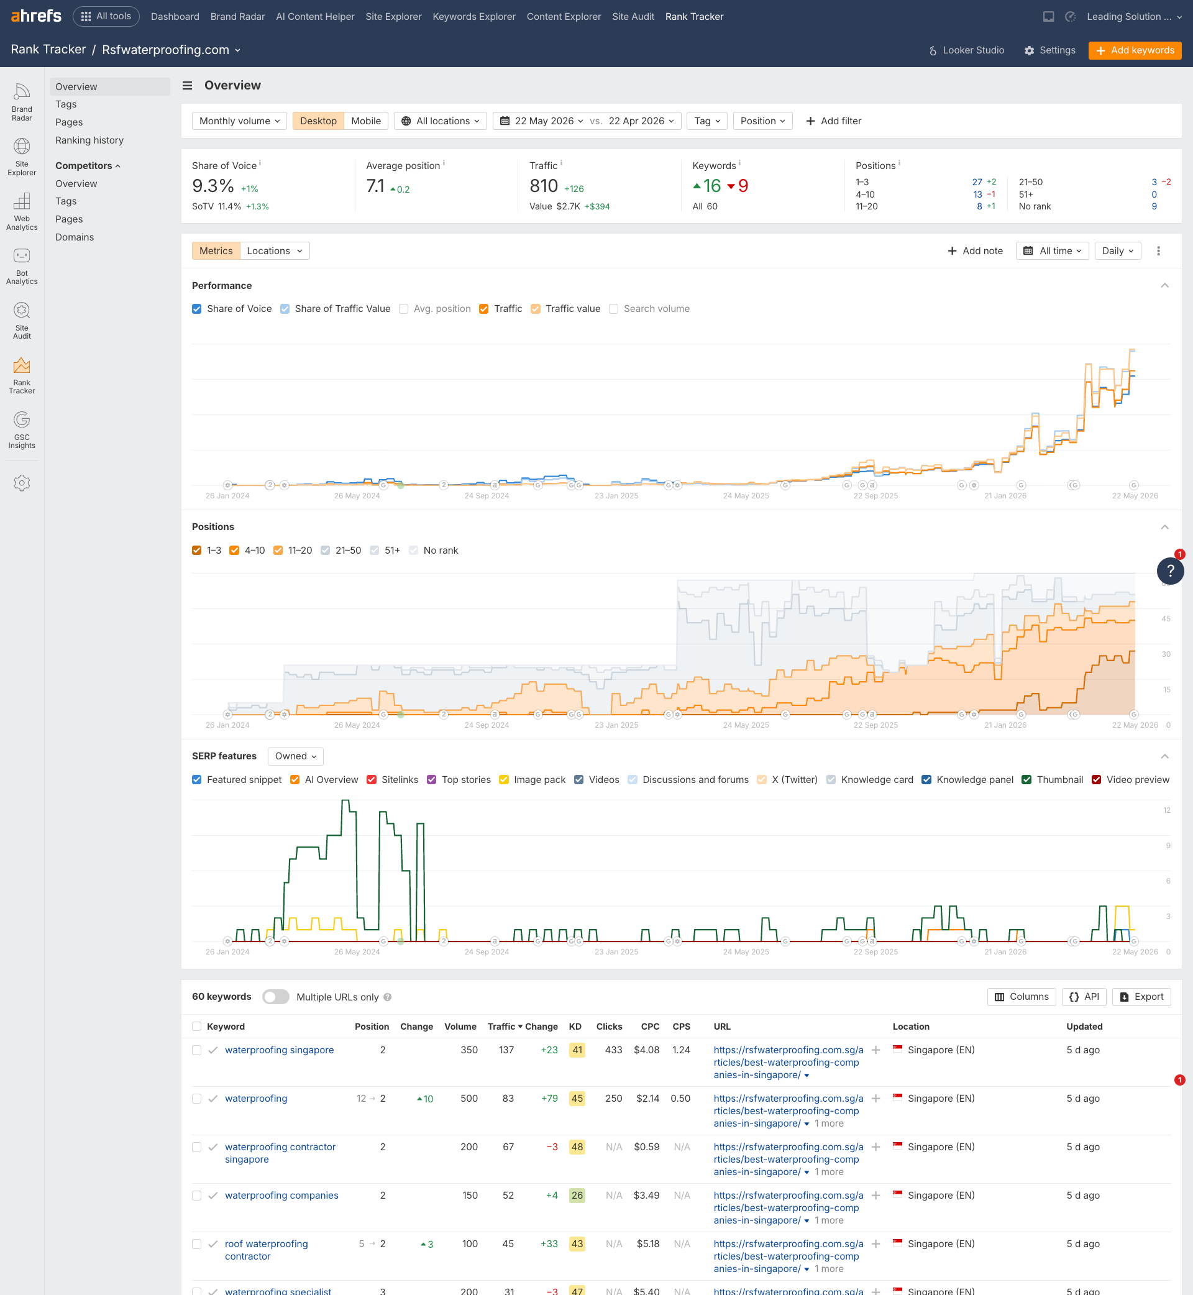Collapse the Performance section chevron
This screenshot has height=1295, width=1193.
(x=1164, y=285)
